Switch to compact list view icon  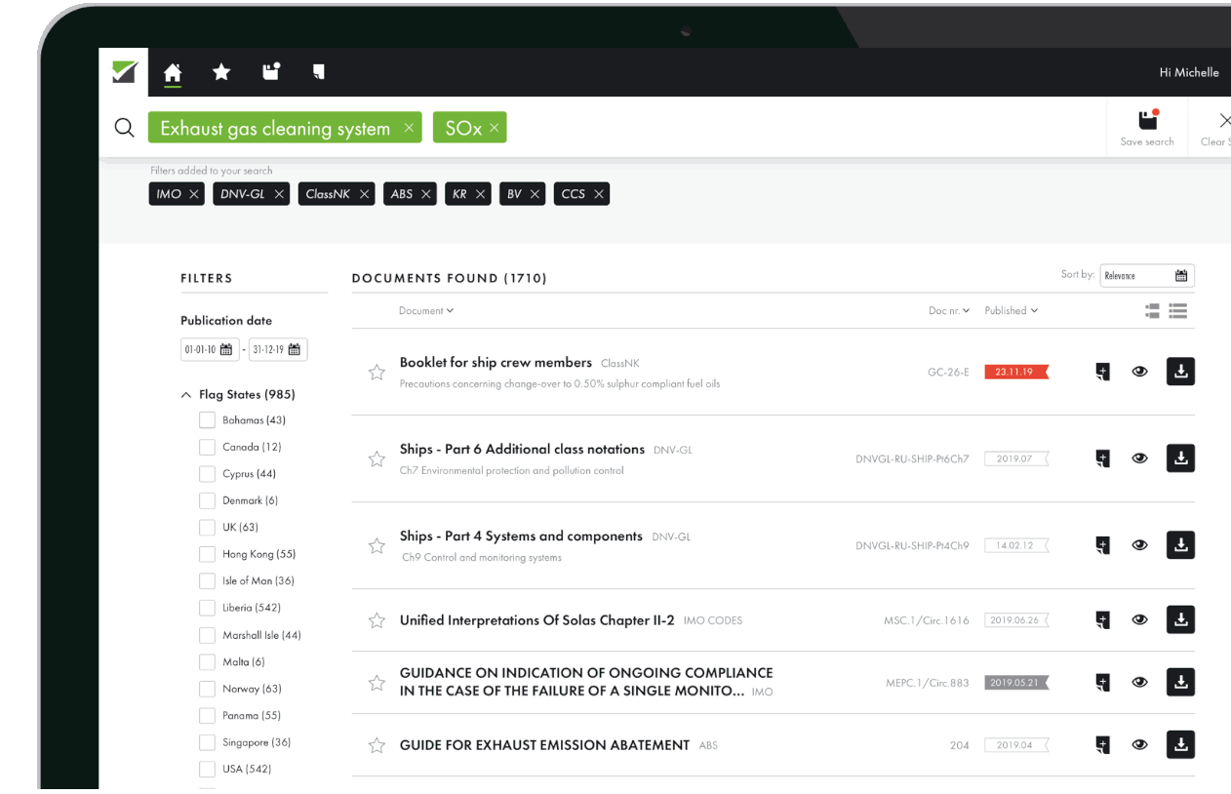click(1178, 311)
